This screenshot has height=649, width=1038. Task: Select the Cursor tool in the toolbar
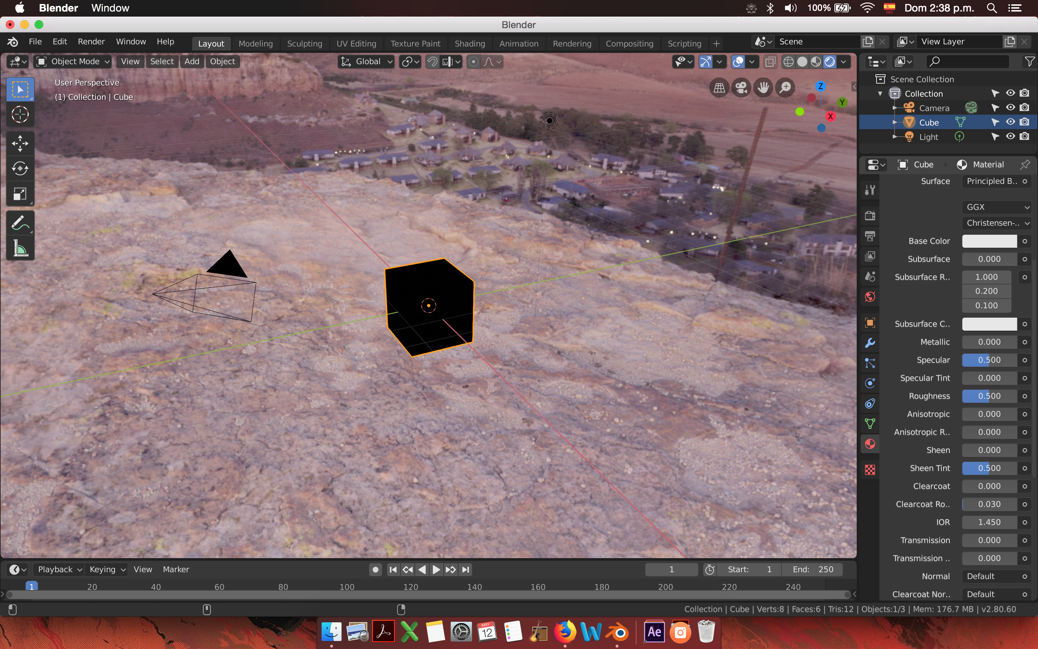point(20,115)
